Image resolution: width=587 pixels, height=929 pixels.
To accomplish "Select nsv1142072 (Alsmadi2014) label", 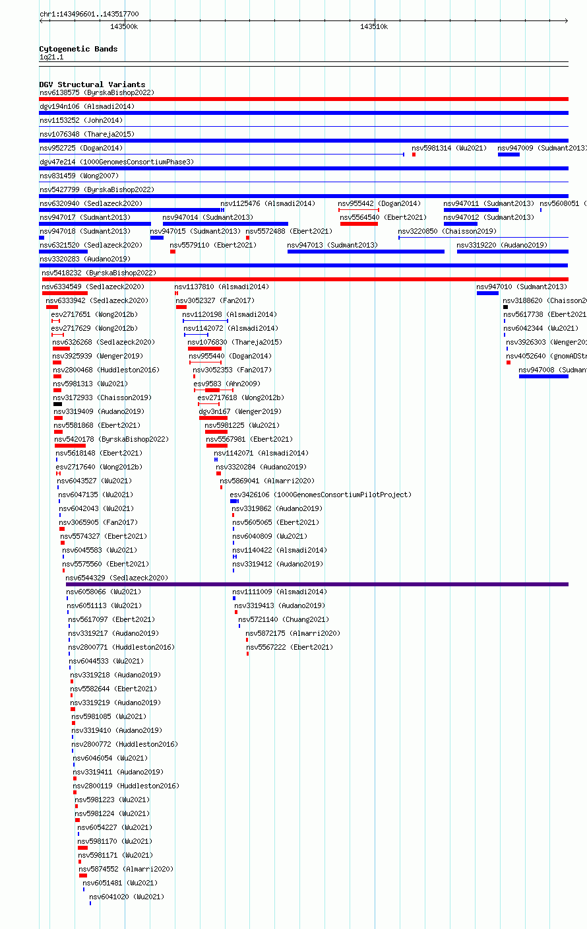I will [x=232, y=328].
